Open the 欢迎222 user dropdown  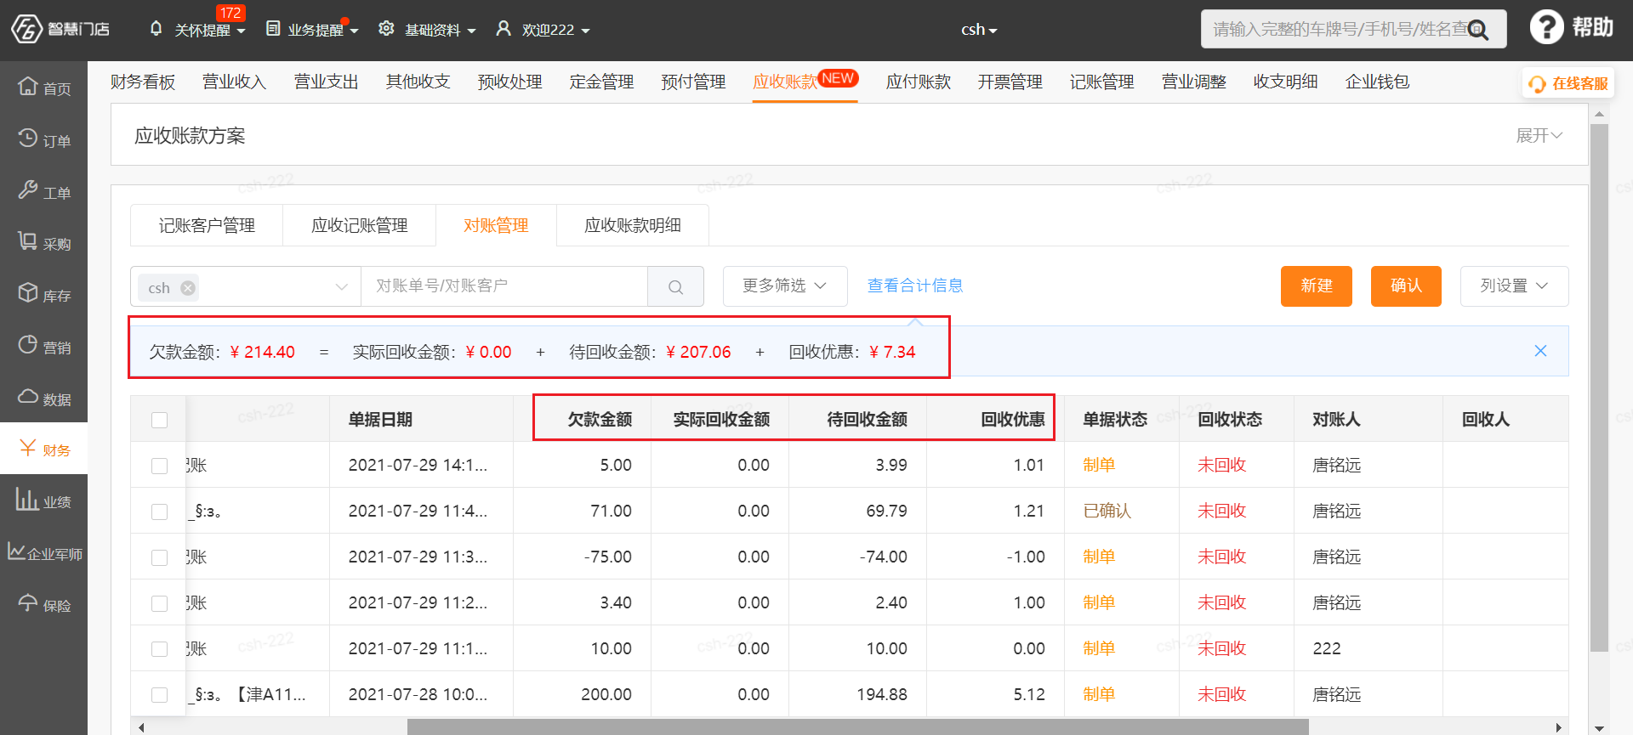pos(555,30)
